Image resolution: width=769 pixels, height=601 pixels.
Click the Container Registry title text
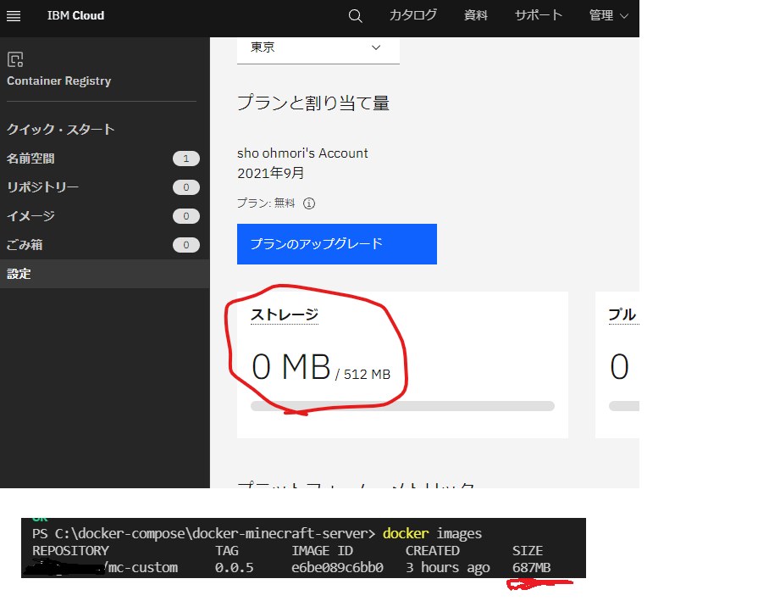58,81
